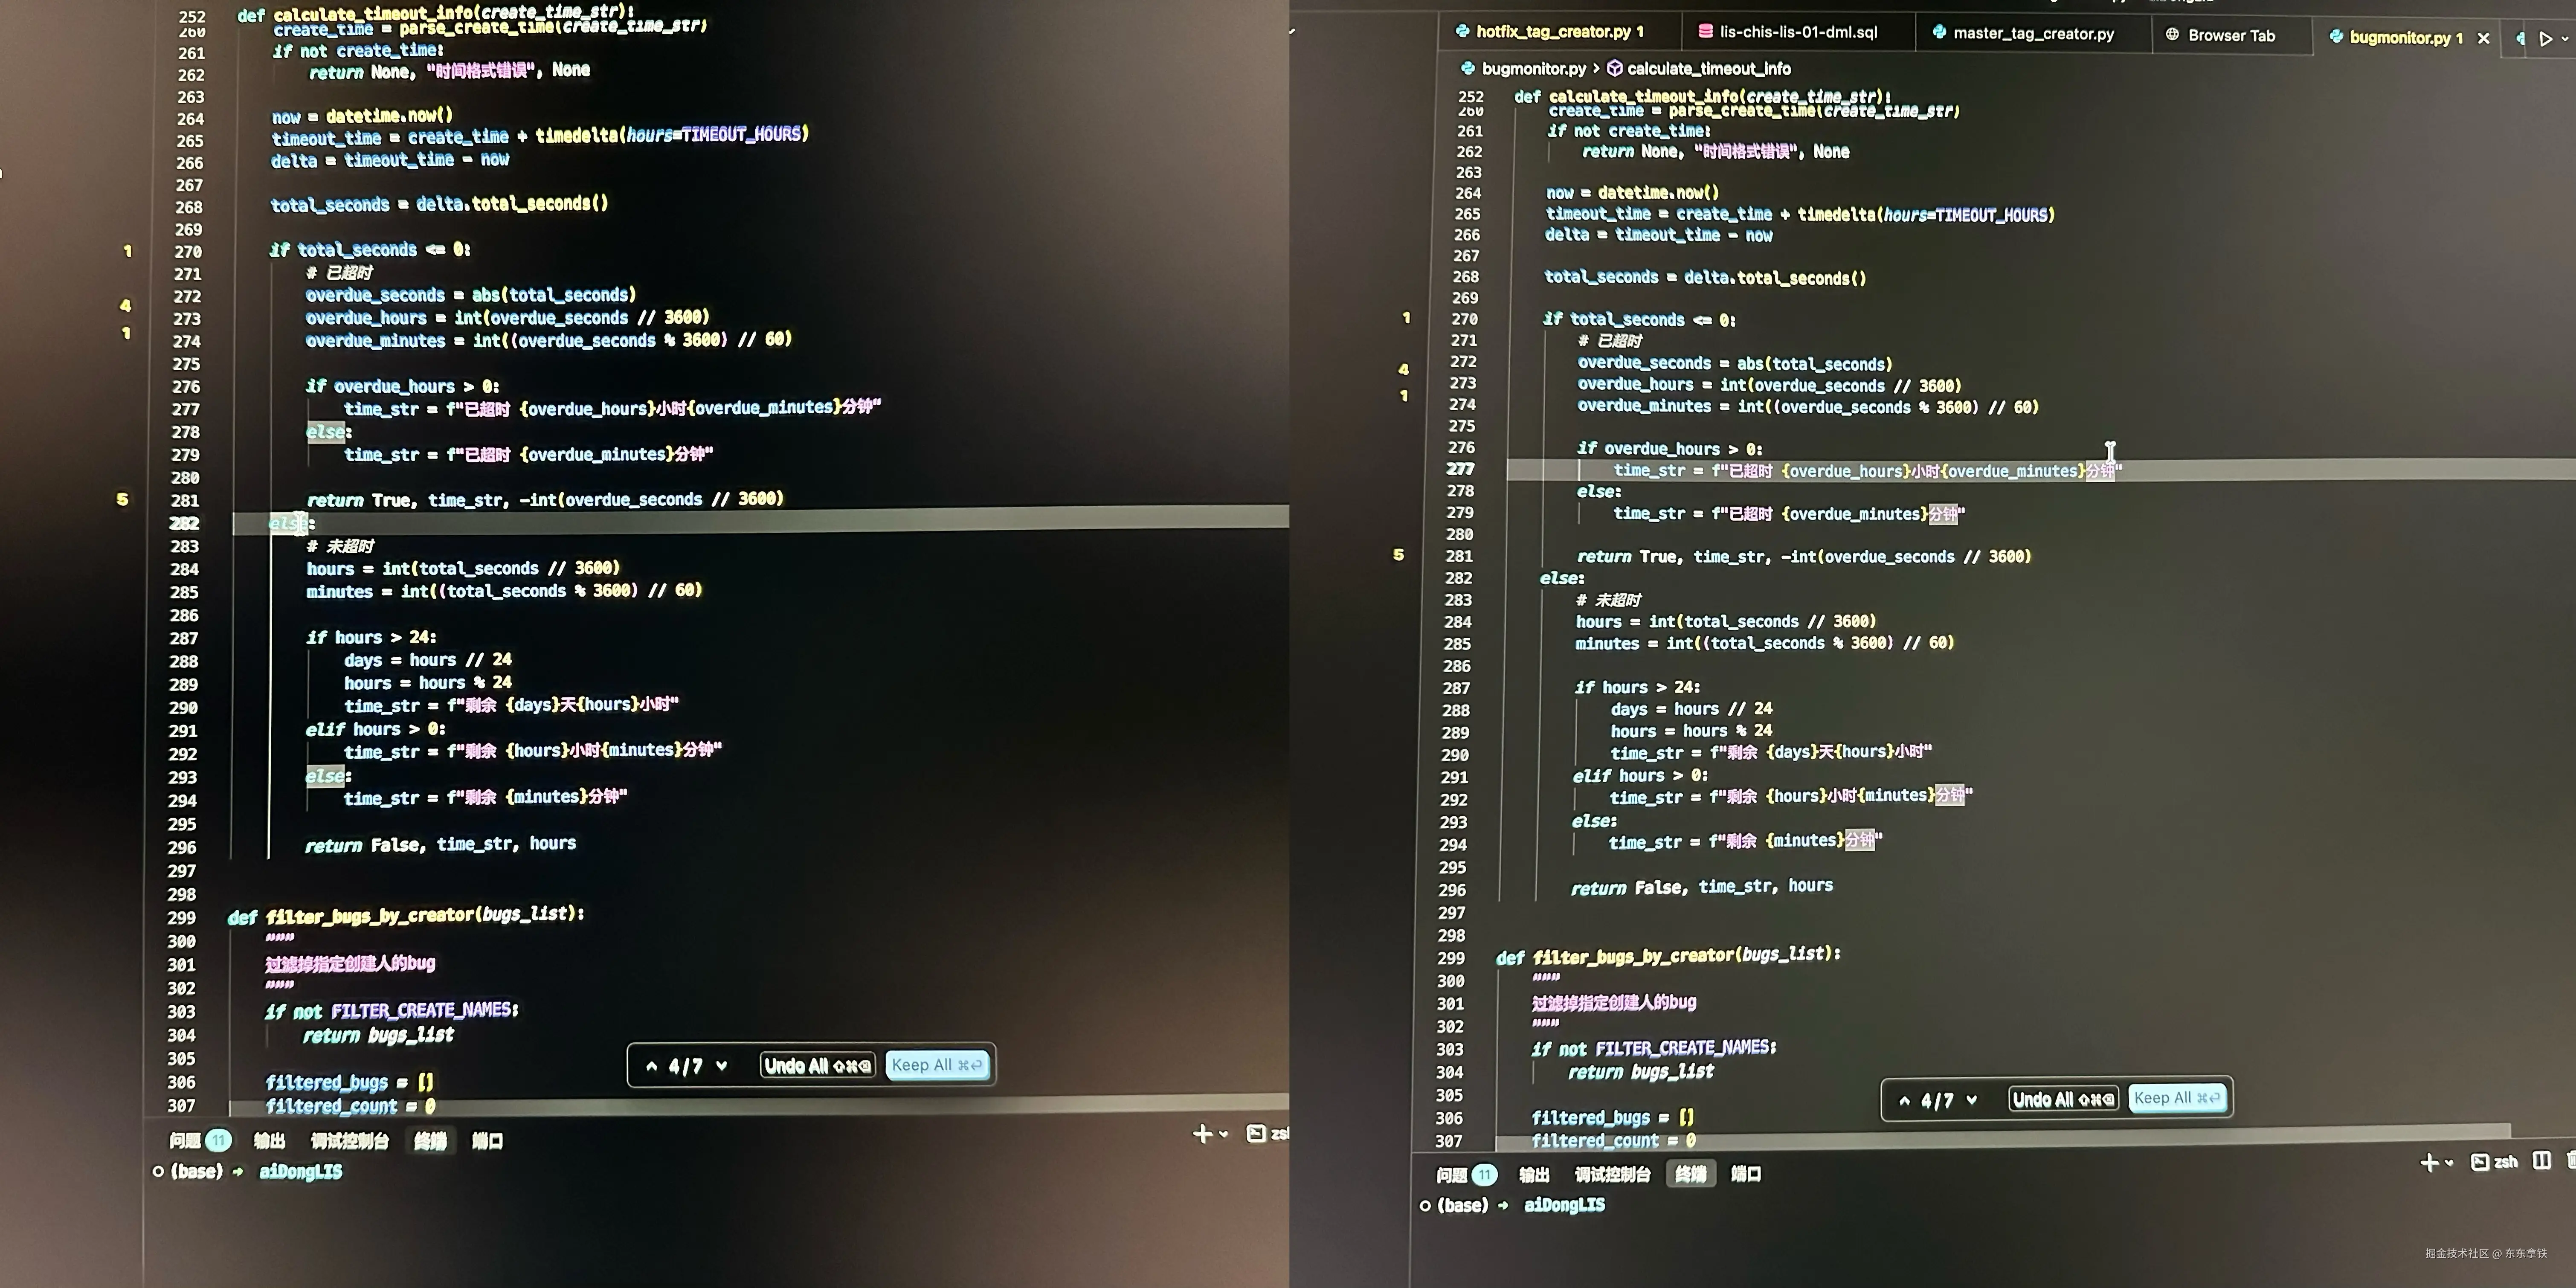Close the bugmonitor.py editor tab
The image size is (2576, 1288).
pos(2483,38)
